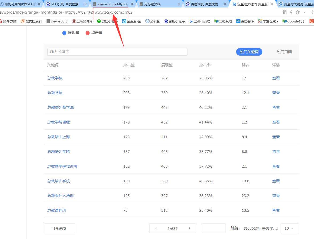Toggle the 点击量 legend in the chart

pos(94,33)
